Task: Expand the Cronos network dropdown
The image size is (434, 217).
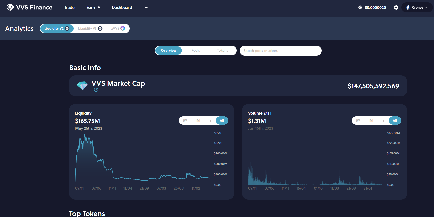Action: click(x=417, y=7)
